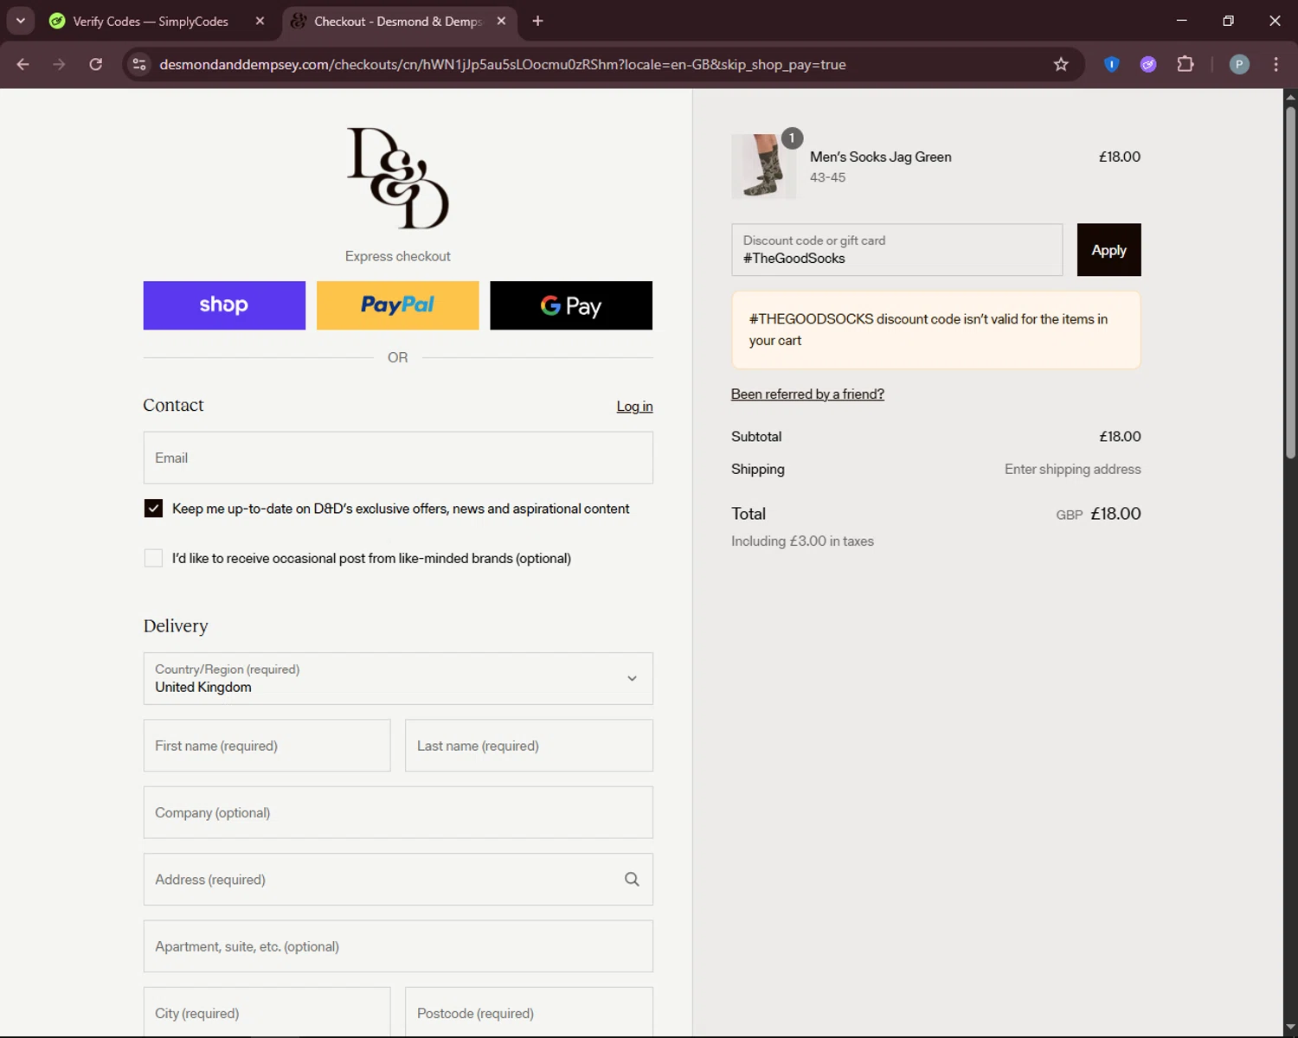Go back to the previous page
The height and width of the screenshot is (1038, 1298).
click(x=23, y=64)
